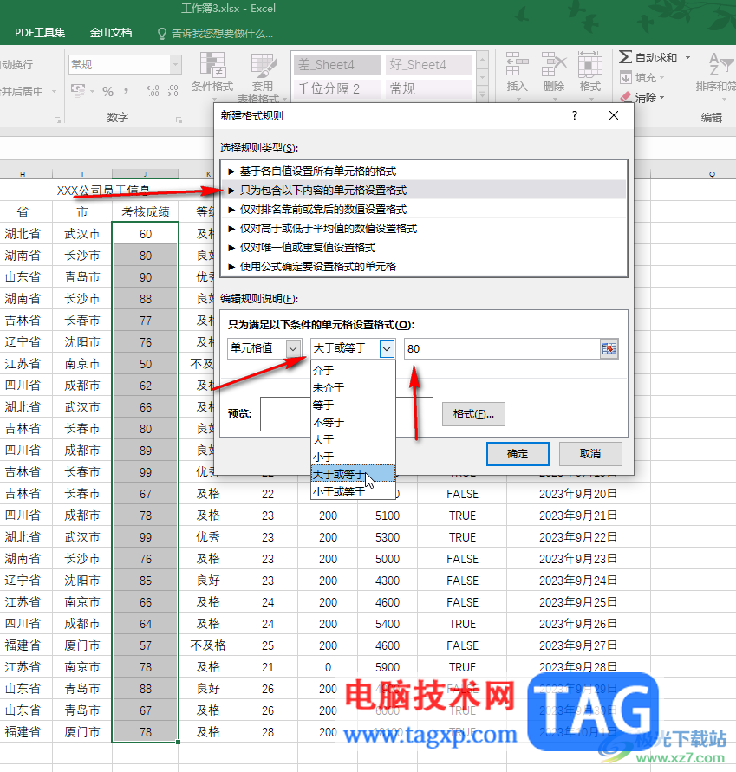Image resolution: width=736 pixels, height=772 pixels.
Task: Expand Merge & Center (合并后居中) dropdown arrow
Action: coord(55,91)
